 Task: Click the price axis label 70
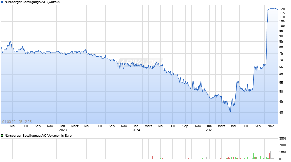[281, 60]
